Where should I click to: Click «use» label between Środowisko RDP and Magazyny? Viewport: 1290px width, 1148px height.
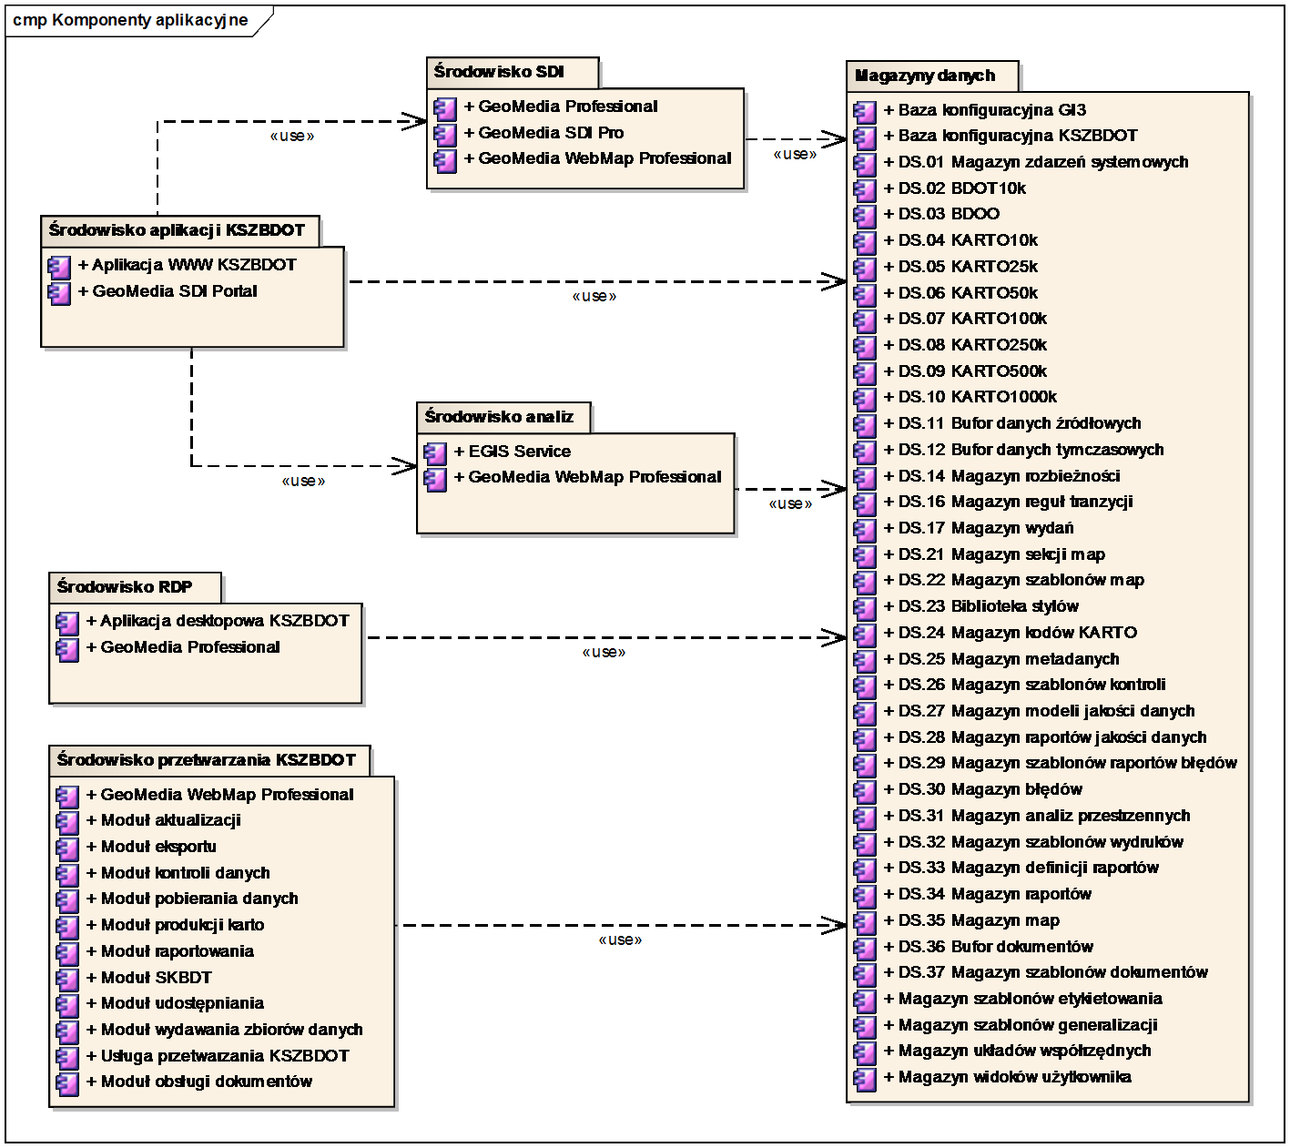pyautogui.click(x=604, y=652)
